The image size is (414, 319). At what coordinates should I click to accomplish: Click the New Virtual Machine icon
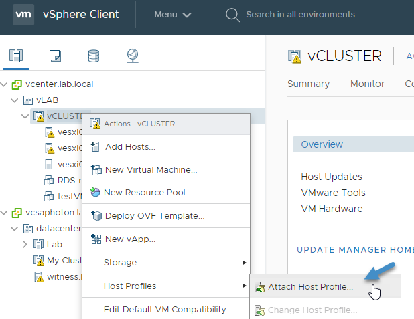(96, 170)
